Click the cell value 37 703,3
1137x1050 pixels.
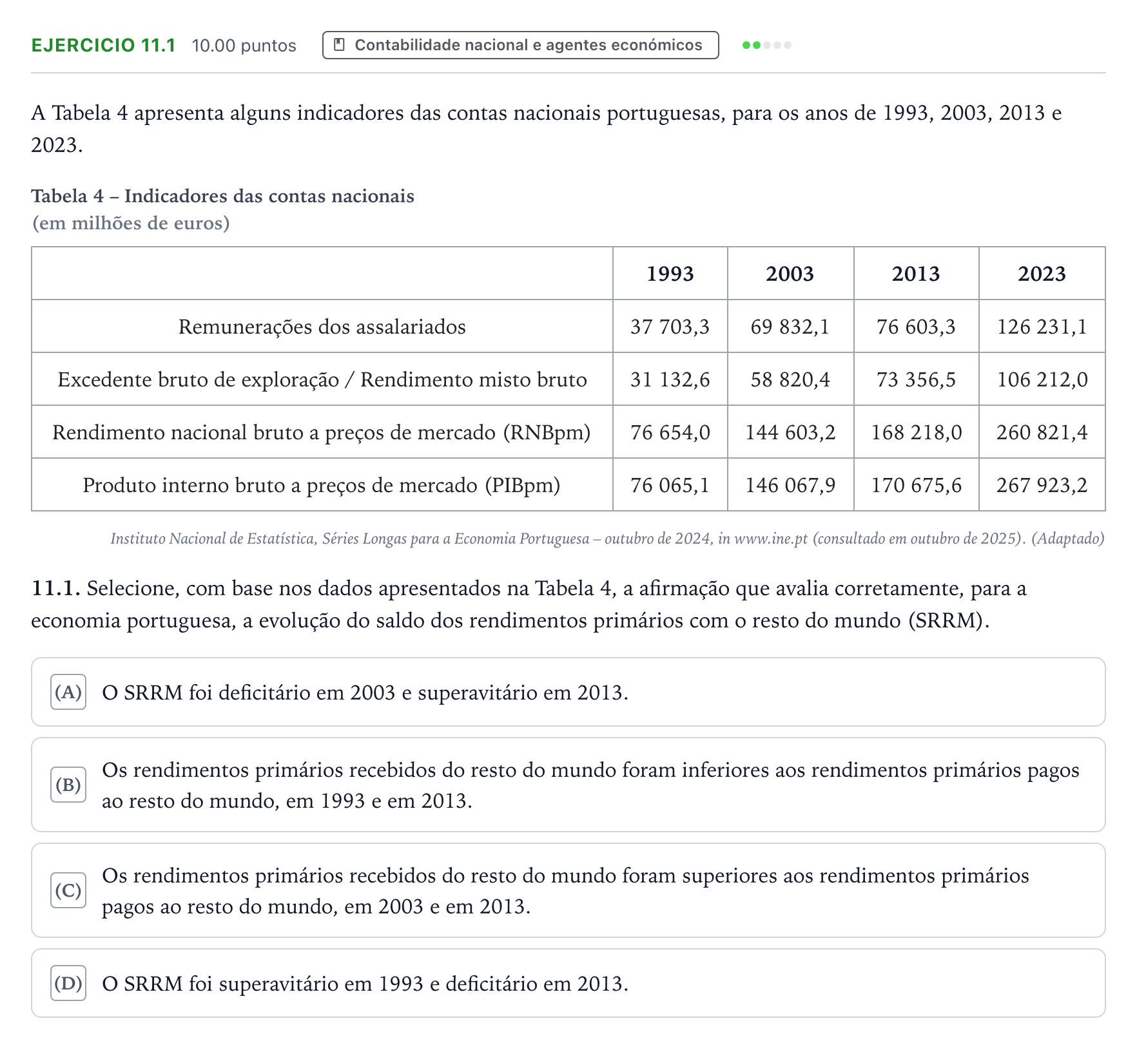click(x=670, y=327)
